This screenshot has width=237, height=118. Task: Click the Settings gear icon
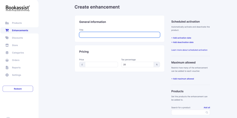click(x=7, y=75)
